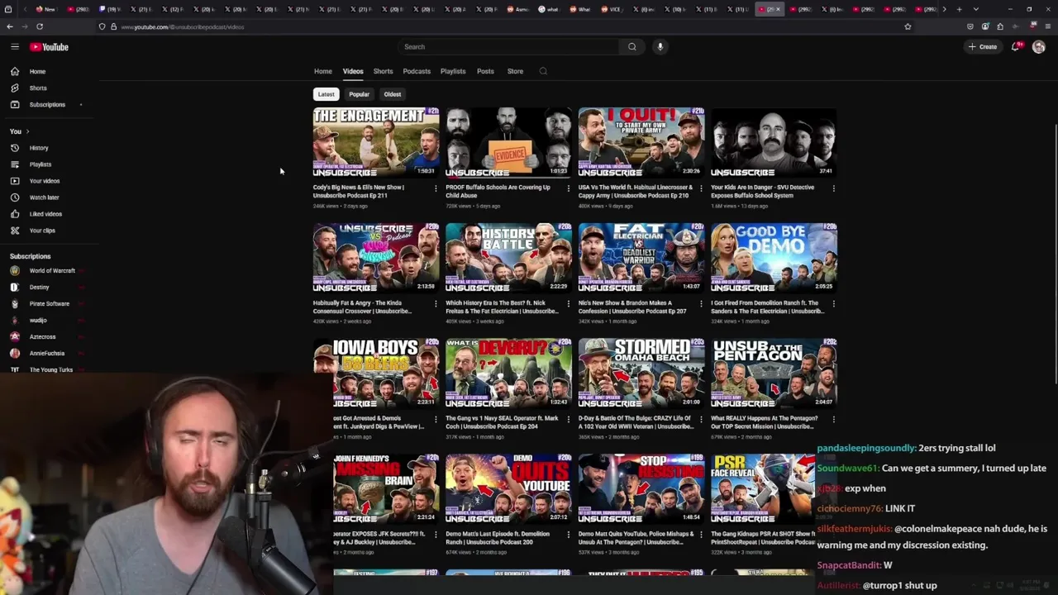The image size is (1058, 595).
Task: Open more options for Your Kids Are In Danger
Action: click(x=833, y=188)
